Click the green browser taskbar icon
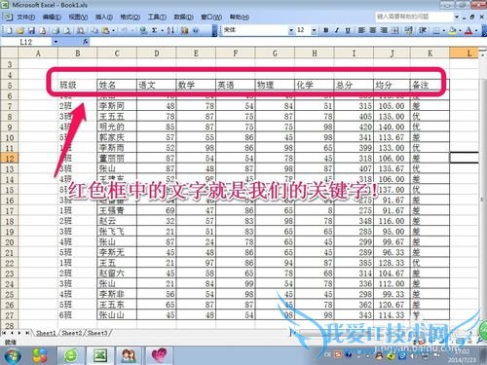 [71, 355]
